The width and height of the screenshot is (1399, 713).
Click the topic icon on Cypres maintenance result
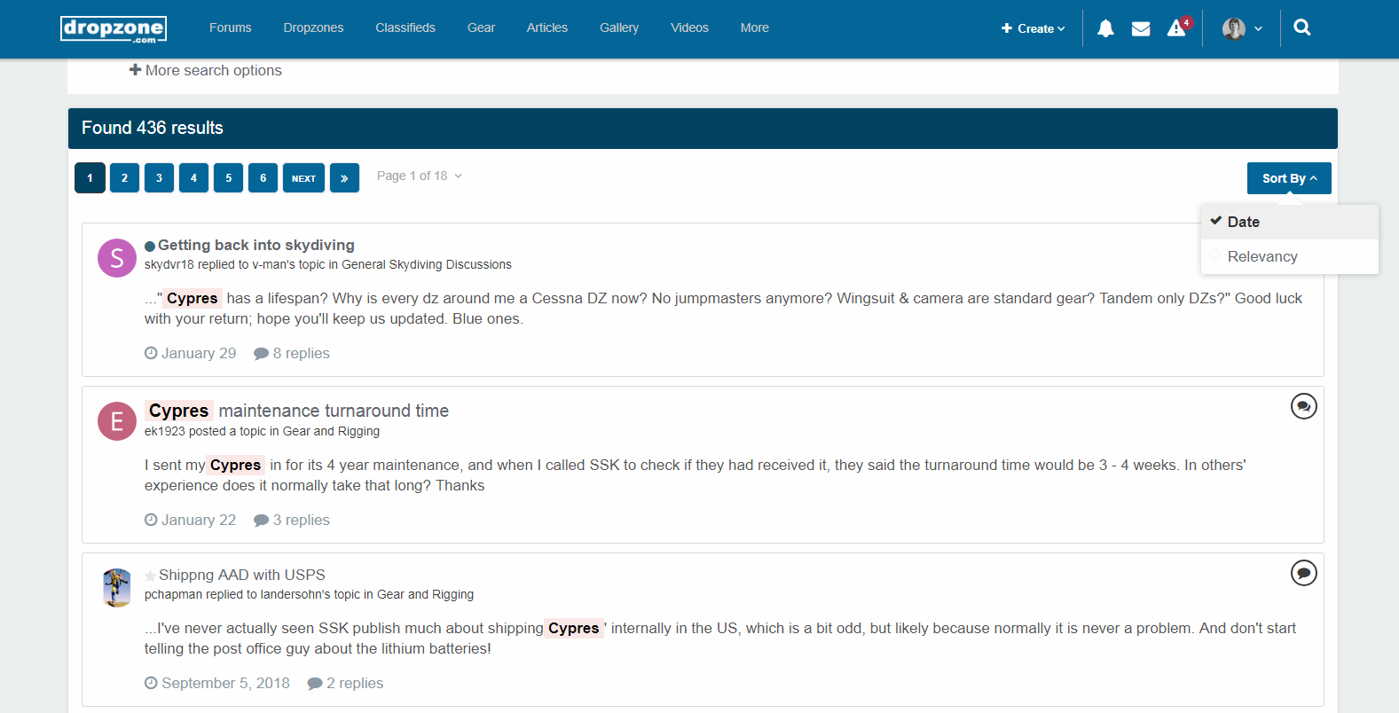coord(1304,406)
